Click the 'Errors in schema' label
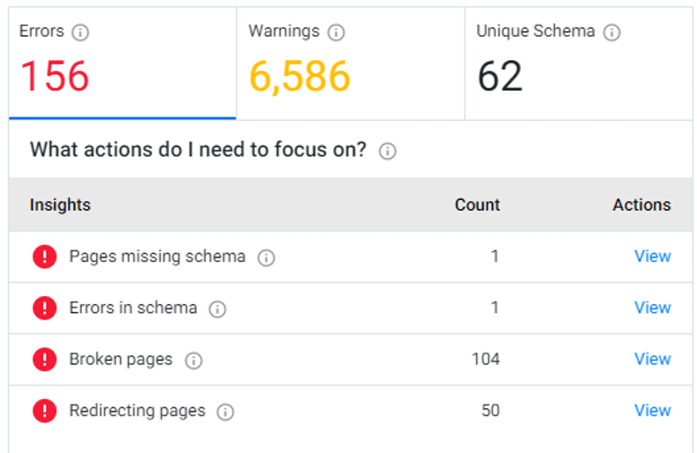697x453 pixels. coord(133,308)
